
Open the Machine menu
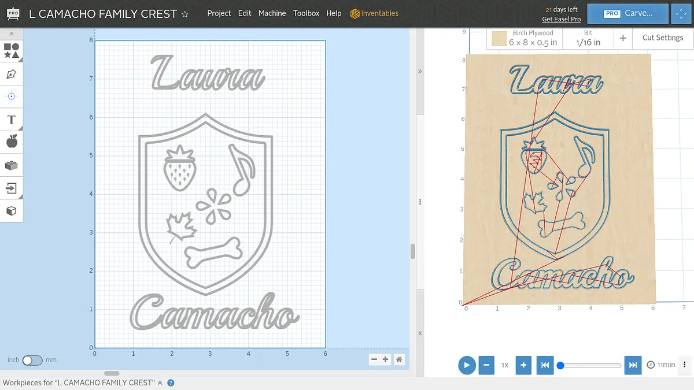click(272, 13)
